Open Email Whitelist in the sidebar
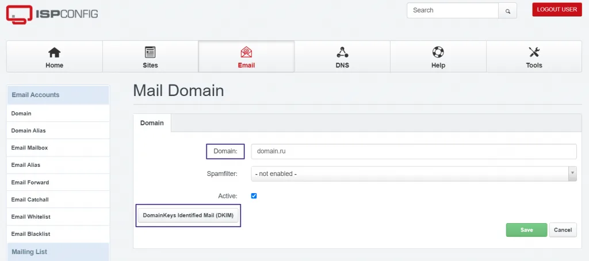Viewport: 589px width, 261px height. tap(58, 217)
